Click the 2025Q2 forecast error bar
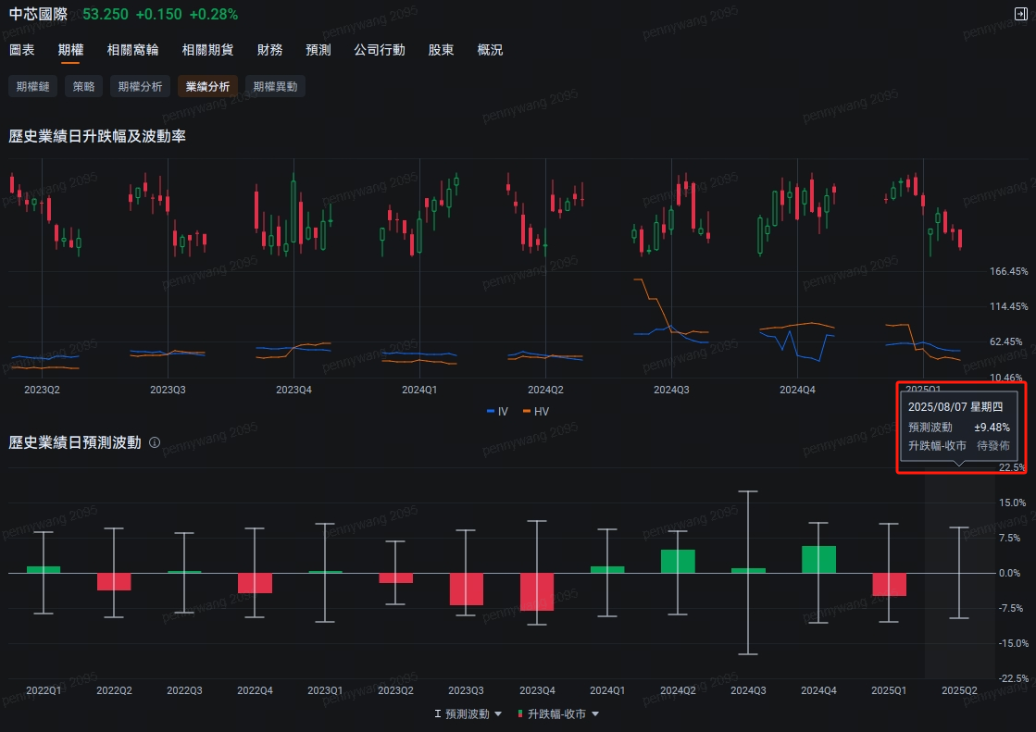The height and width of the screenshot is (732, 1036). pos(959,572)
